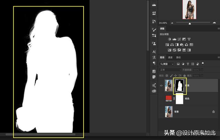Open the 类型 filter type dropdown

(167, 64)
